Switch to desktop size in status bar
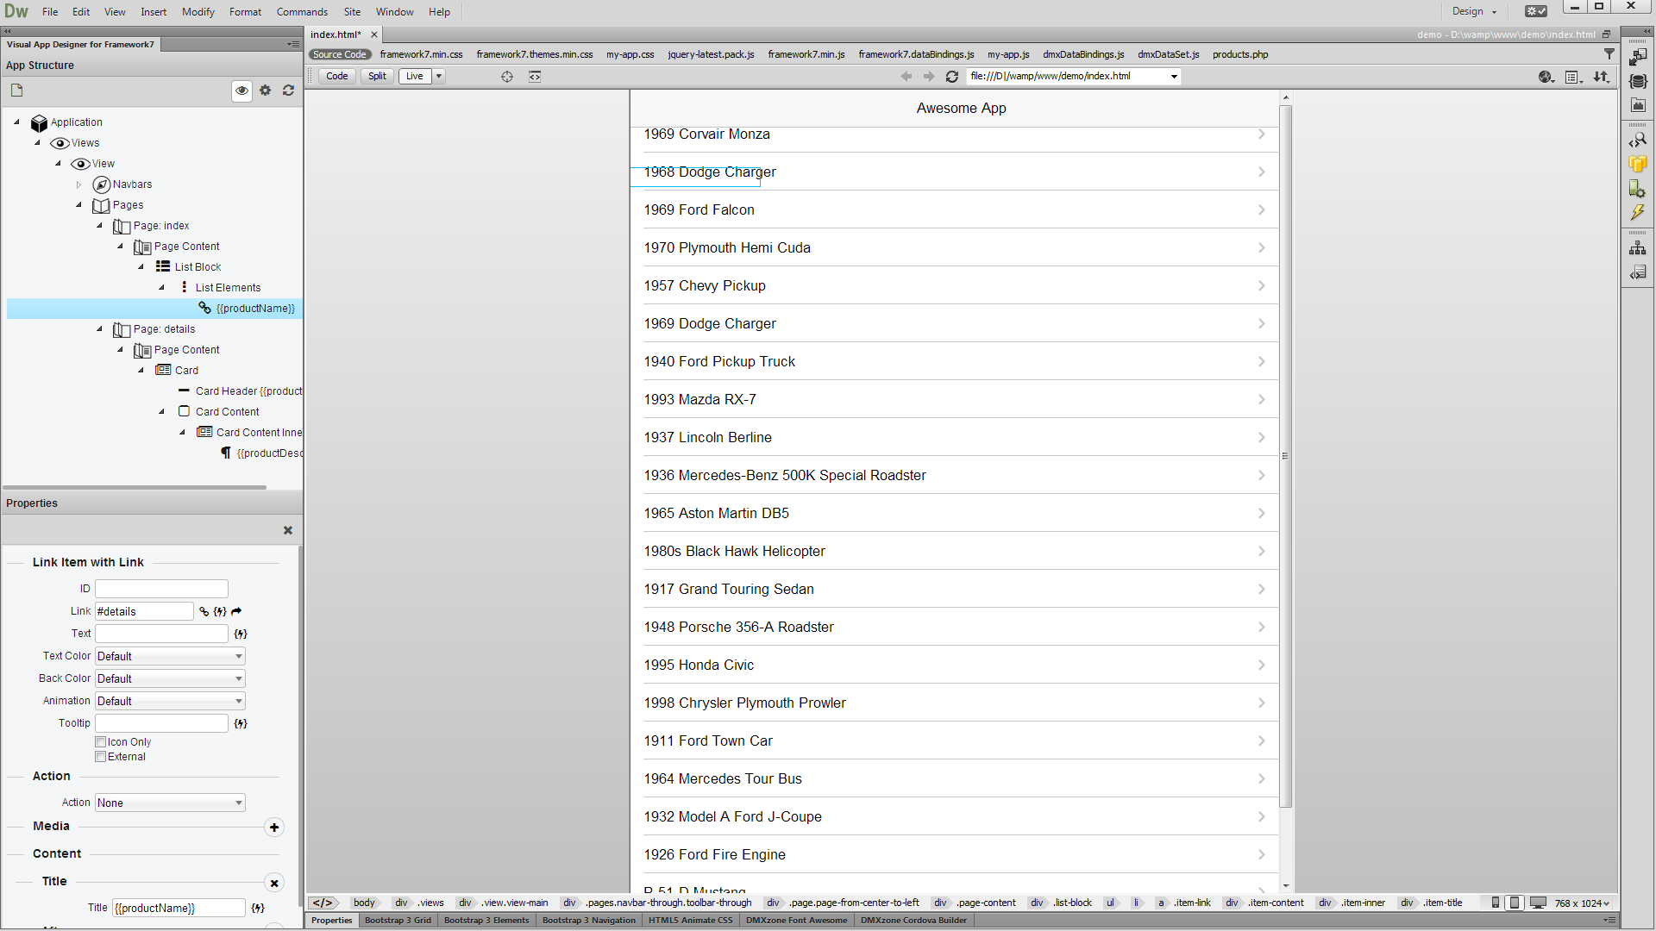The width and height of the screenshot is (1656, 931). (x=1538, y=903)
